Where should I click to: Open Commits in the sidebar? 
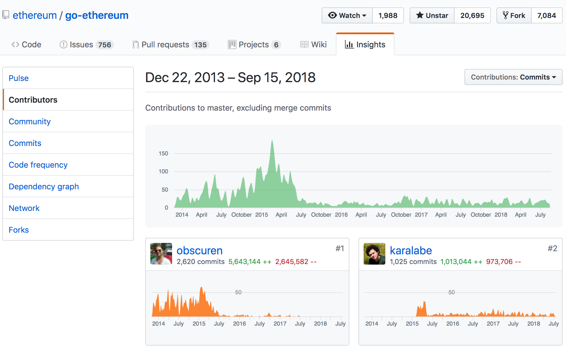[68, 143]
